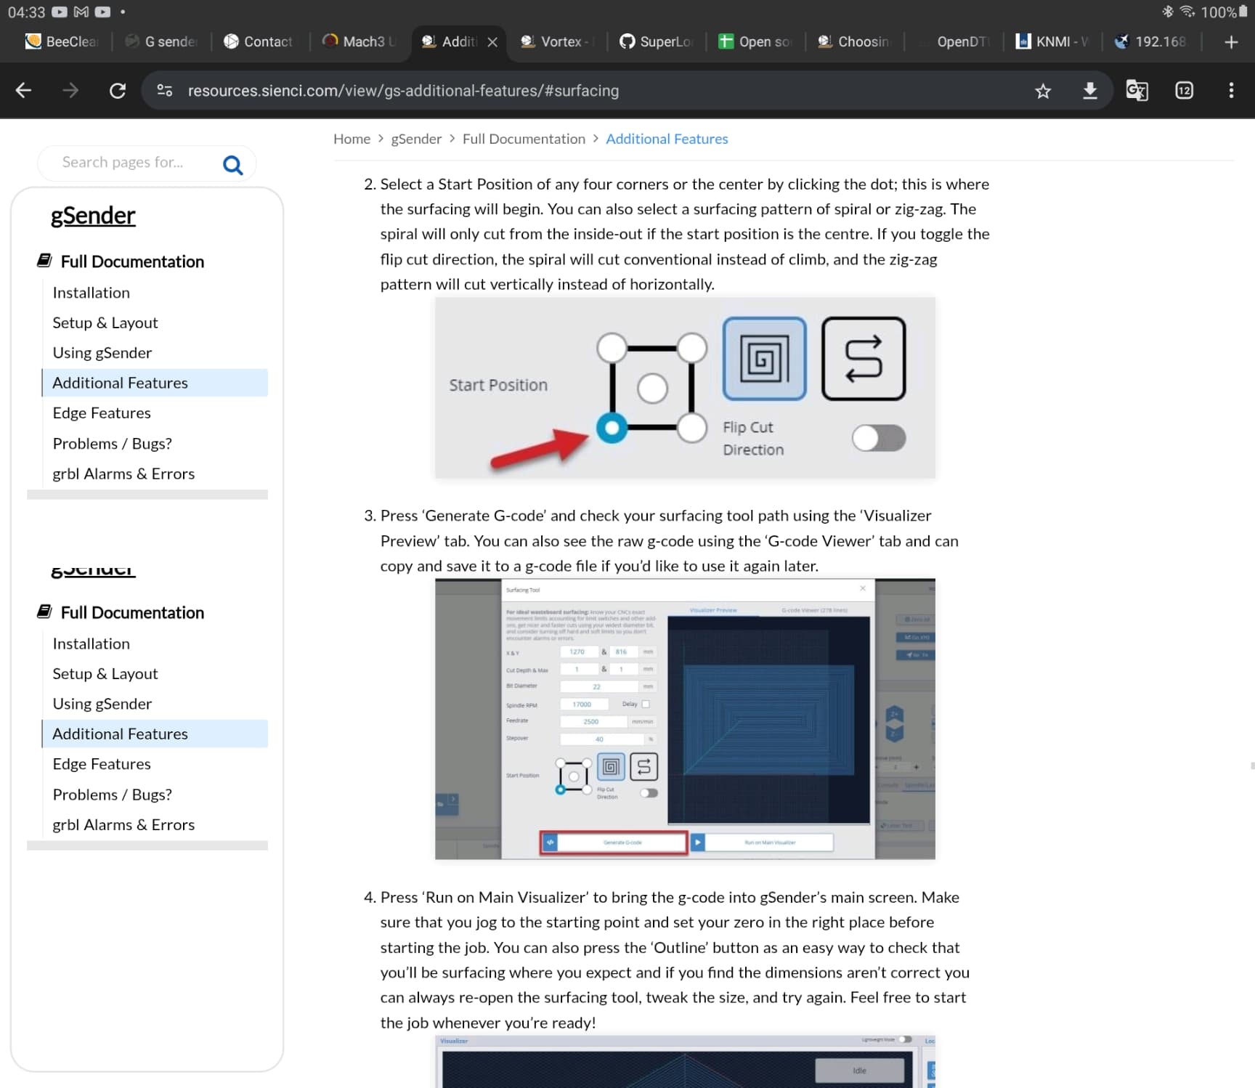This screenshot has width=1255, height=1088.
Task: Select Additional Features in upper sidebar
Action: [155, 383]
